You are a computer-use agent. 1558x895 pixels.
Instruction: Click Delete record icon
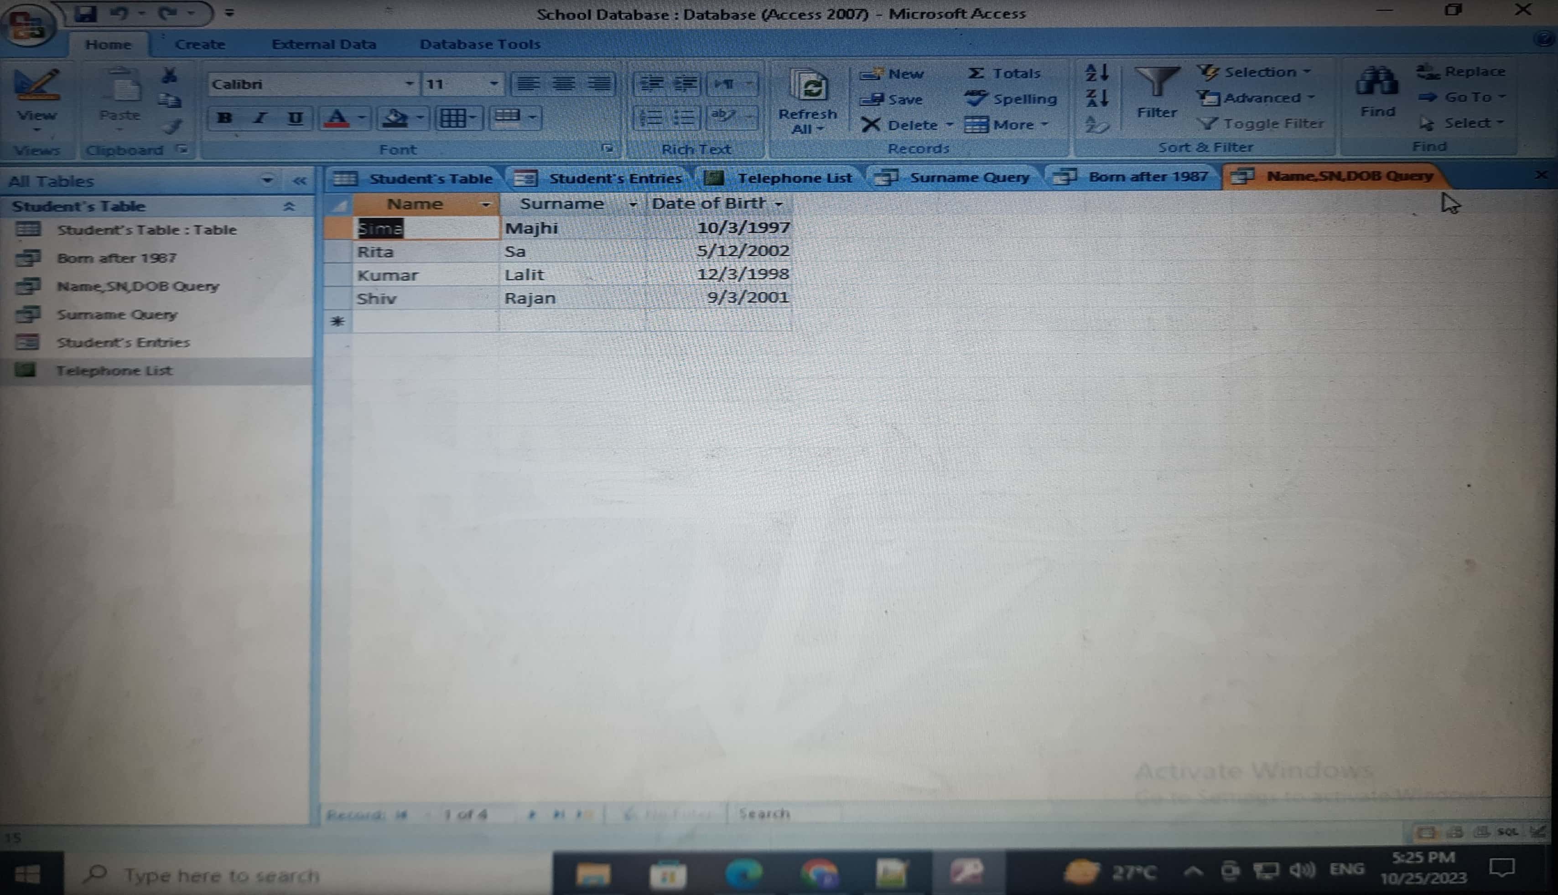click(x=871, y=125)
